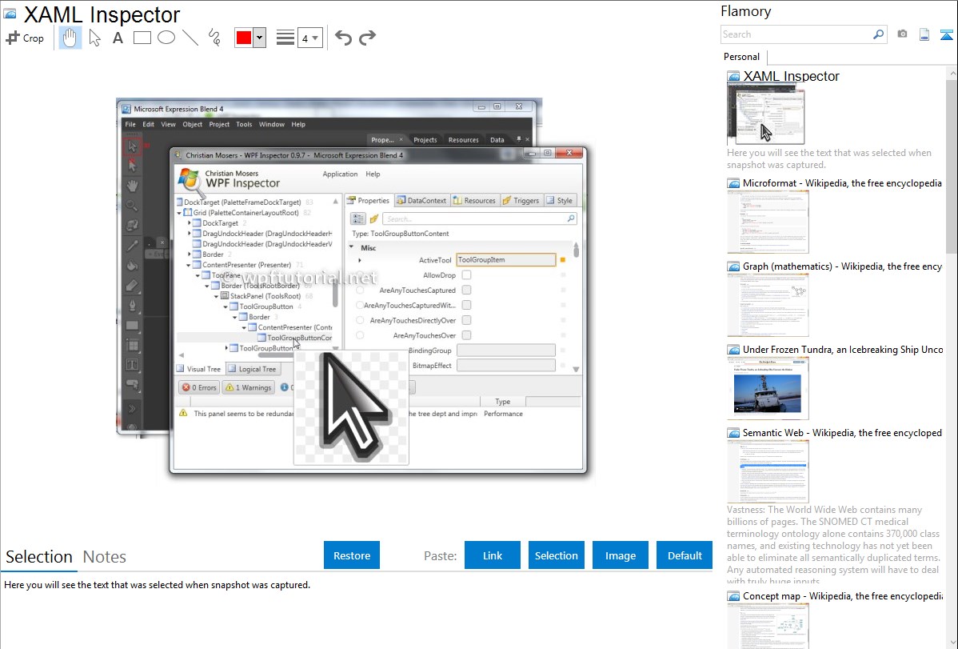The image size is (958, 649).
Task: Click the Paste Image button
Action: pos(620,555)
